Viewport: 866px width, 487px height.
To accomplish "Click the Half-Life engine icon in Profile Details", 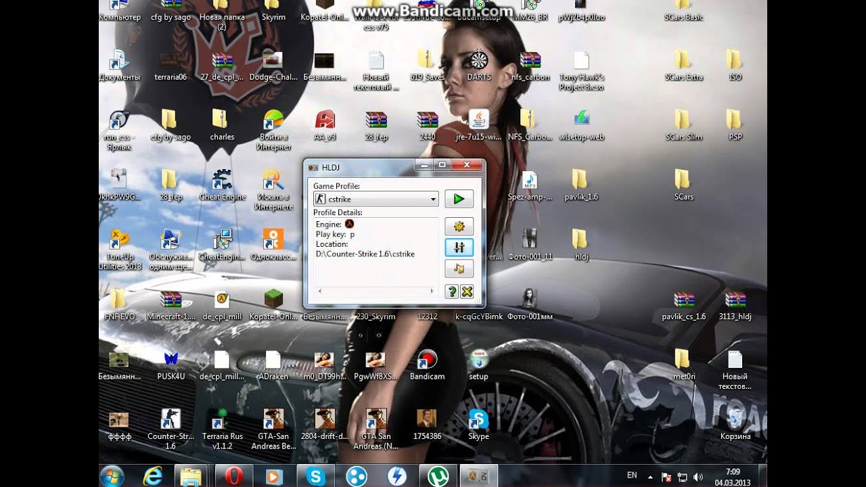I will 349,224.
